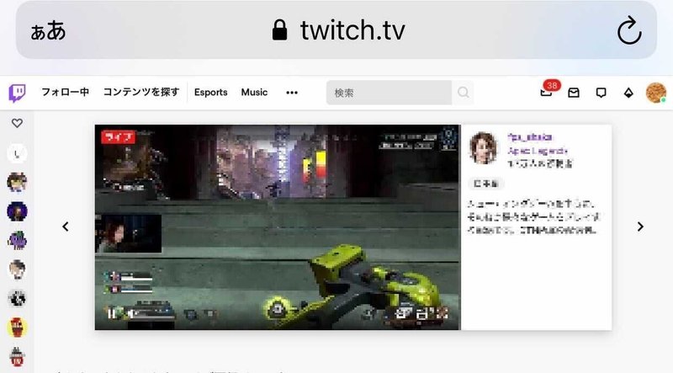Show next carousel stream with right arrow
Screen dimensions: 673x373
[x=640, y=226]
